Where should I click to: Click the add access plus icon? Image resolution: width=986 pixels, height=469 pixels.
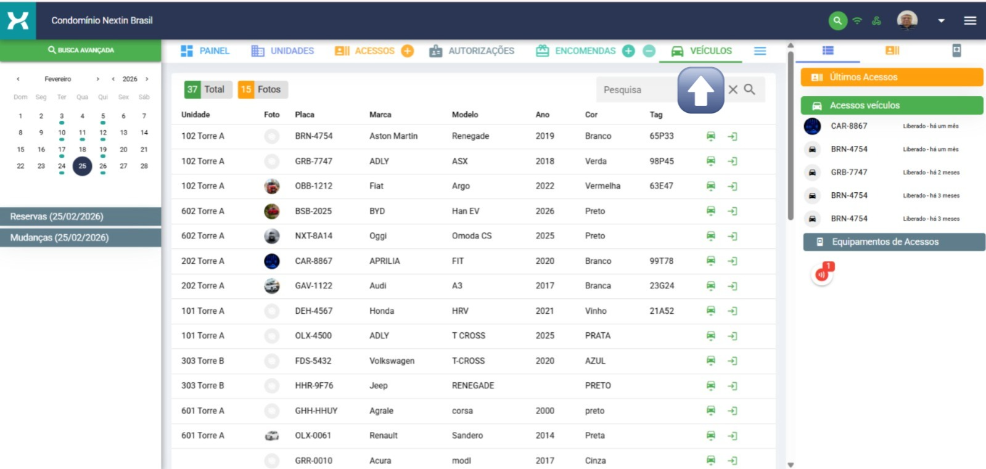pos(407,51)
